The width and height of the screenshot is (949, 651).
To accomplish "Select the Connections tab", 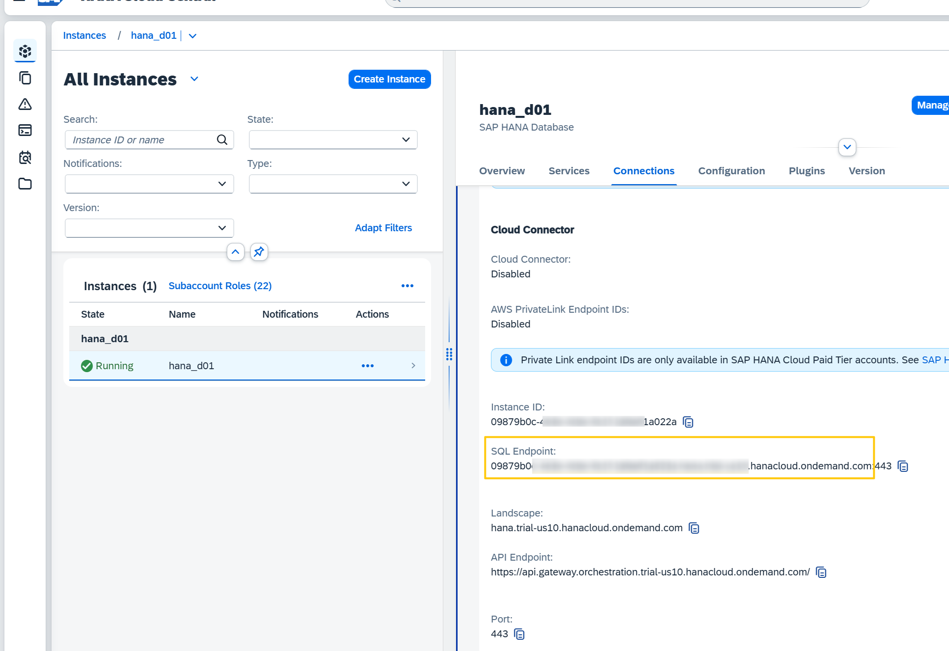I will (644, 171).
